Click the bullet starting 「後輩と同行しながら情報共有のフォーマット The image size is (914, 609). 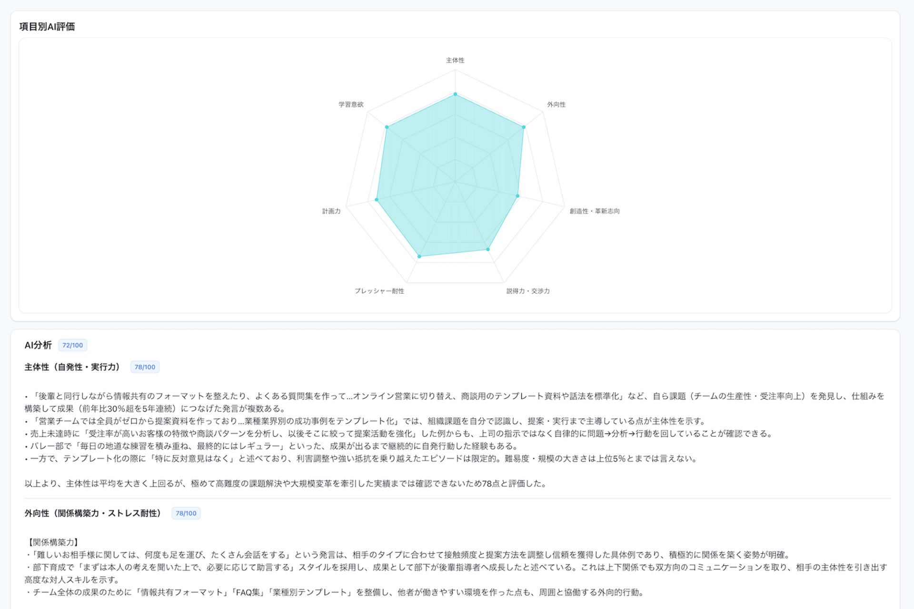click(x=455, y=402)
